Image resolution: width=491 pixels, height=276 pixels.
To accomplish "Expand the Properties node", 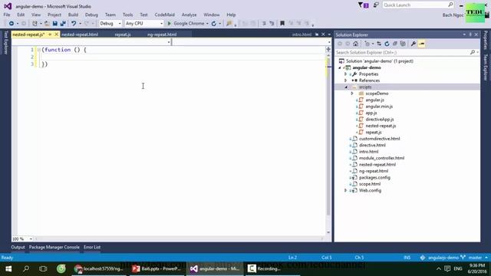I will pyautogui.click(x=346, y=74).
